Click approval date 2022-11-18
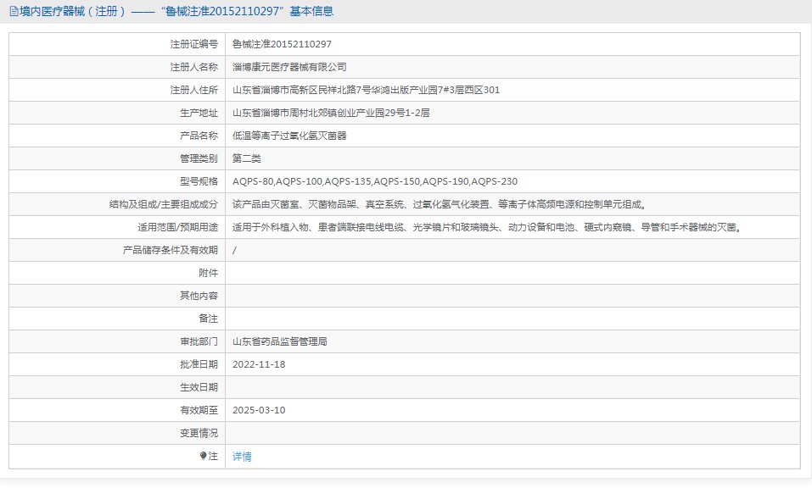Screen dimensions: 812x488 (x=259, y=364)
